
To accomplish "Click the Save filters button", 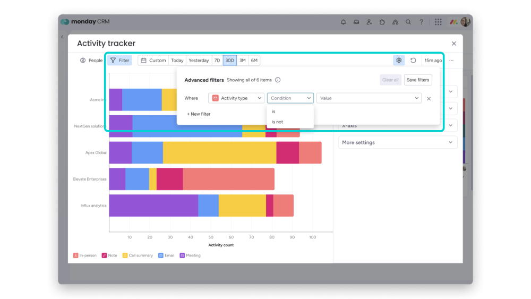I will [x=417, y=80].
